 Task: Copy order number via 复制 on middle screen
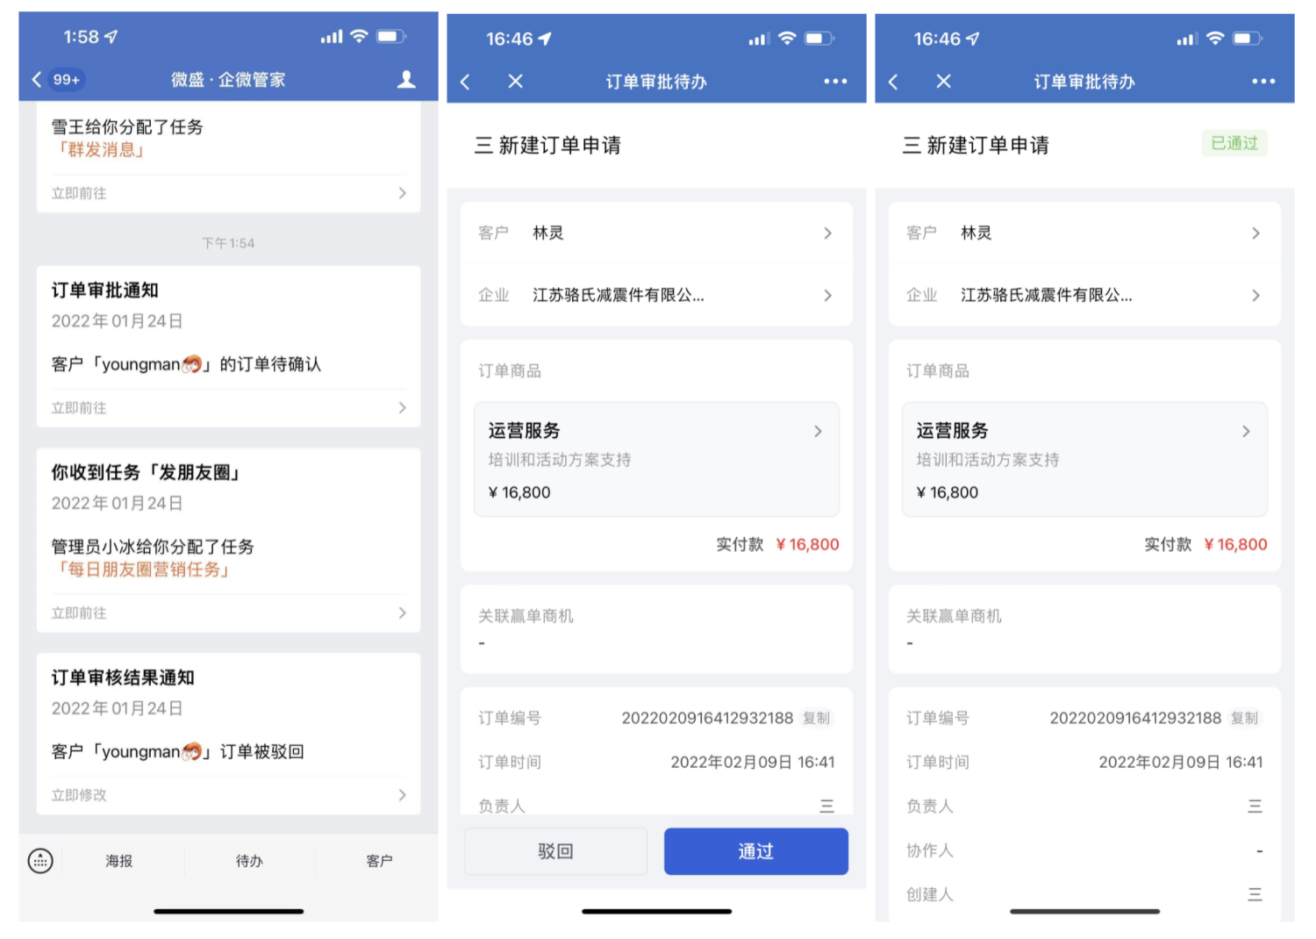816,718
